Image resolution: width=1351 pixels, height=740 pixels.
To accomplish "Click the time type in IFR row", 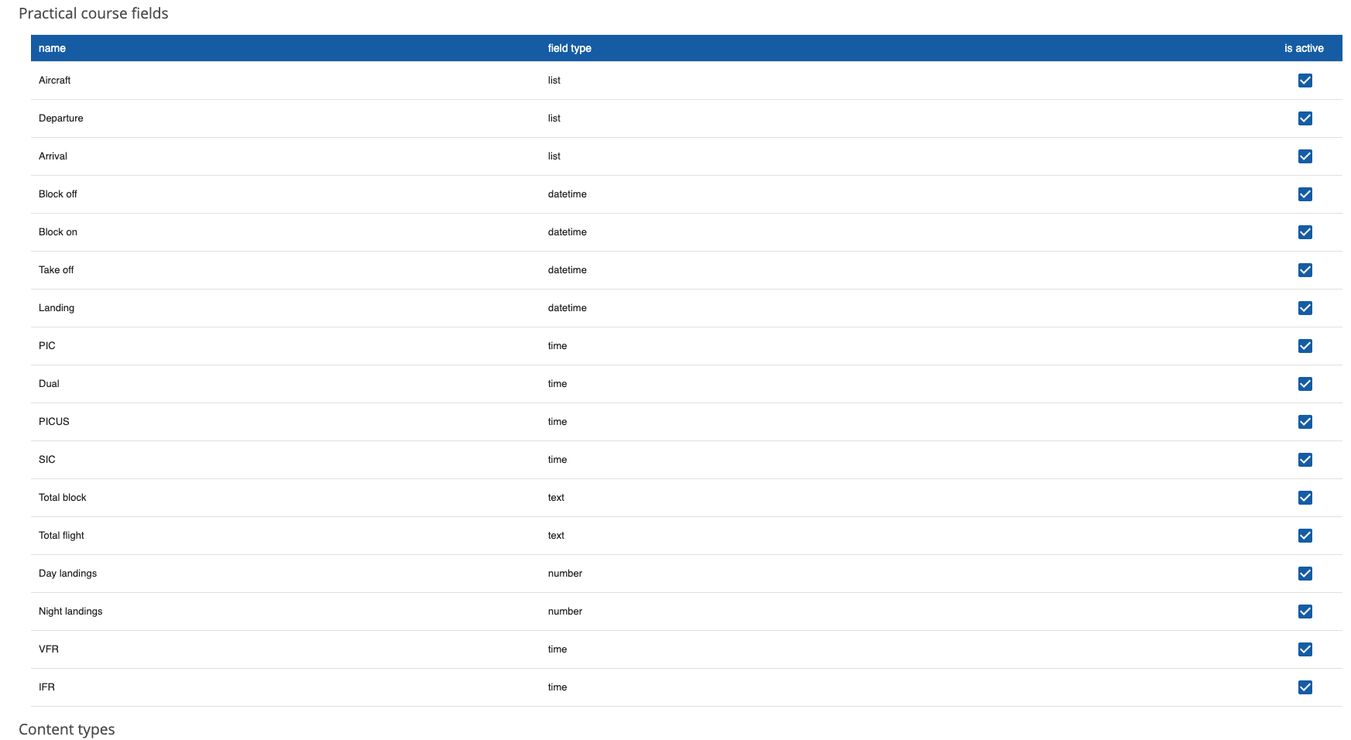I will point(557,687).
